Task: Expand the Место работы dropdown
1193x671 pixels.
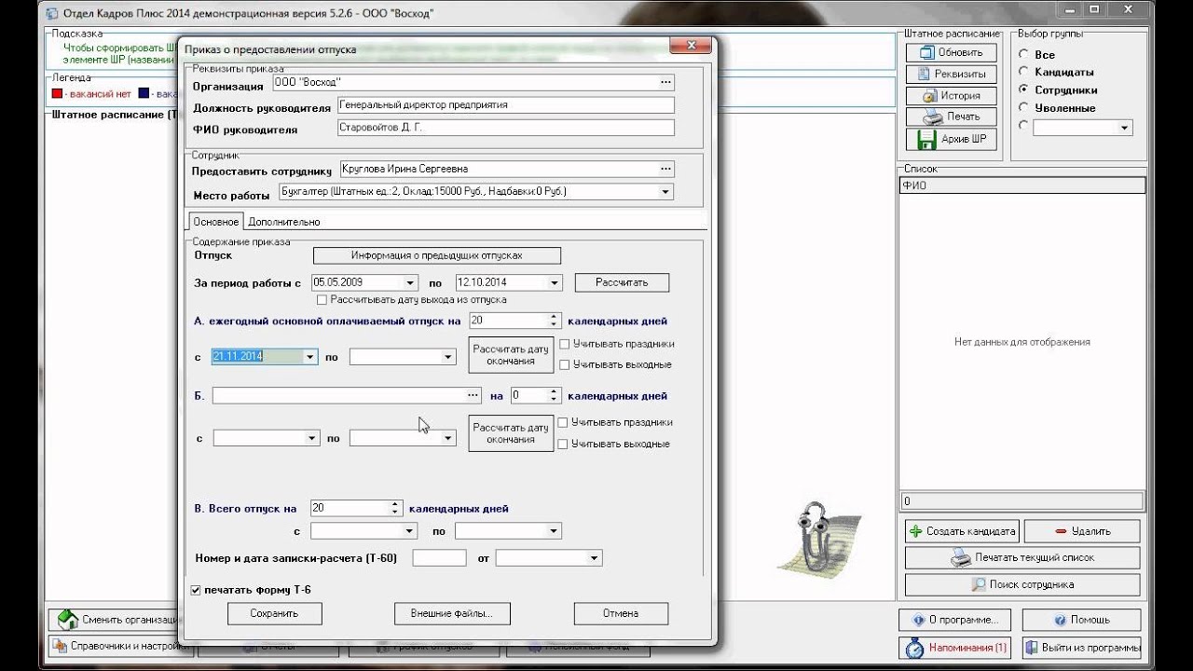Action: (665, 192)
